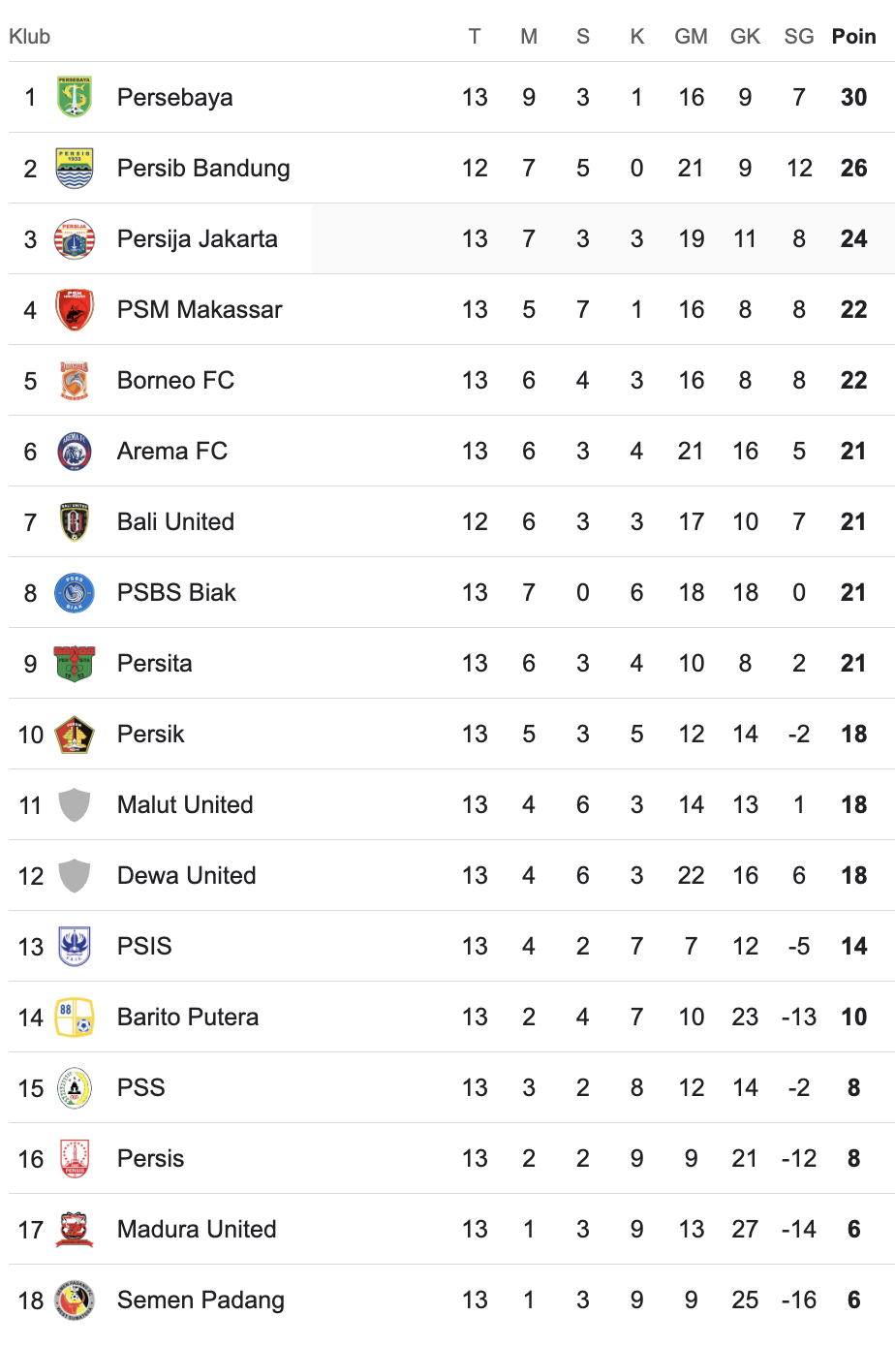Select the Madura United club name
Image resolution: width=895 pixels, height=1347 pixels.
click(x=197, y=1229)
